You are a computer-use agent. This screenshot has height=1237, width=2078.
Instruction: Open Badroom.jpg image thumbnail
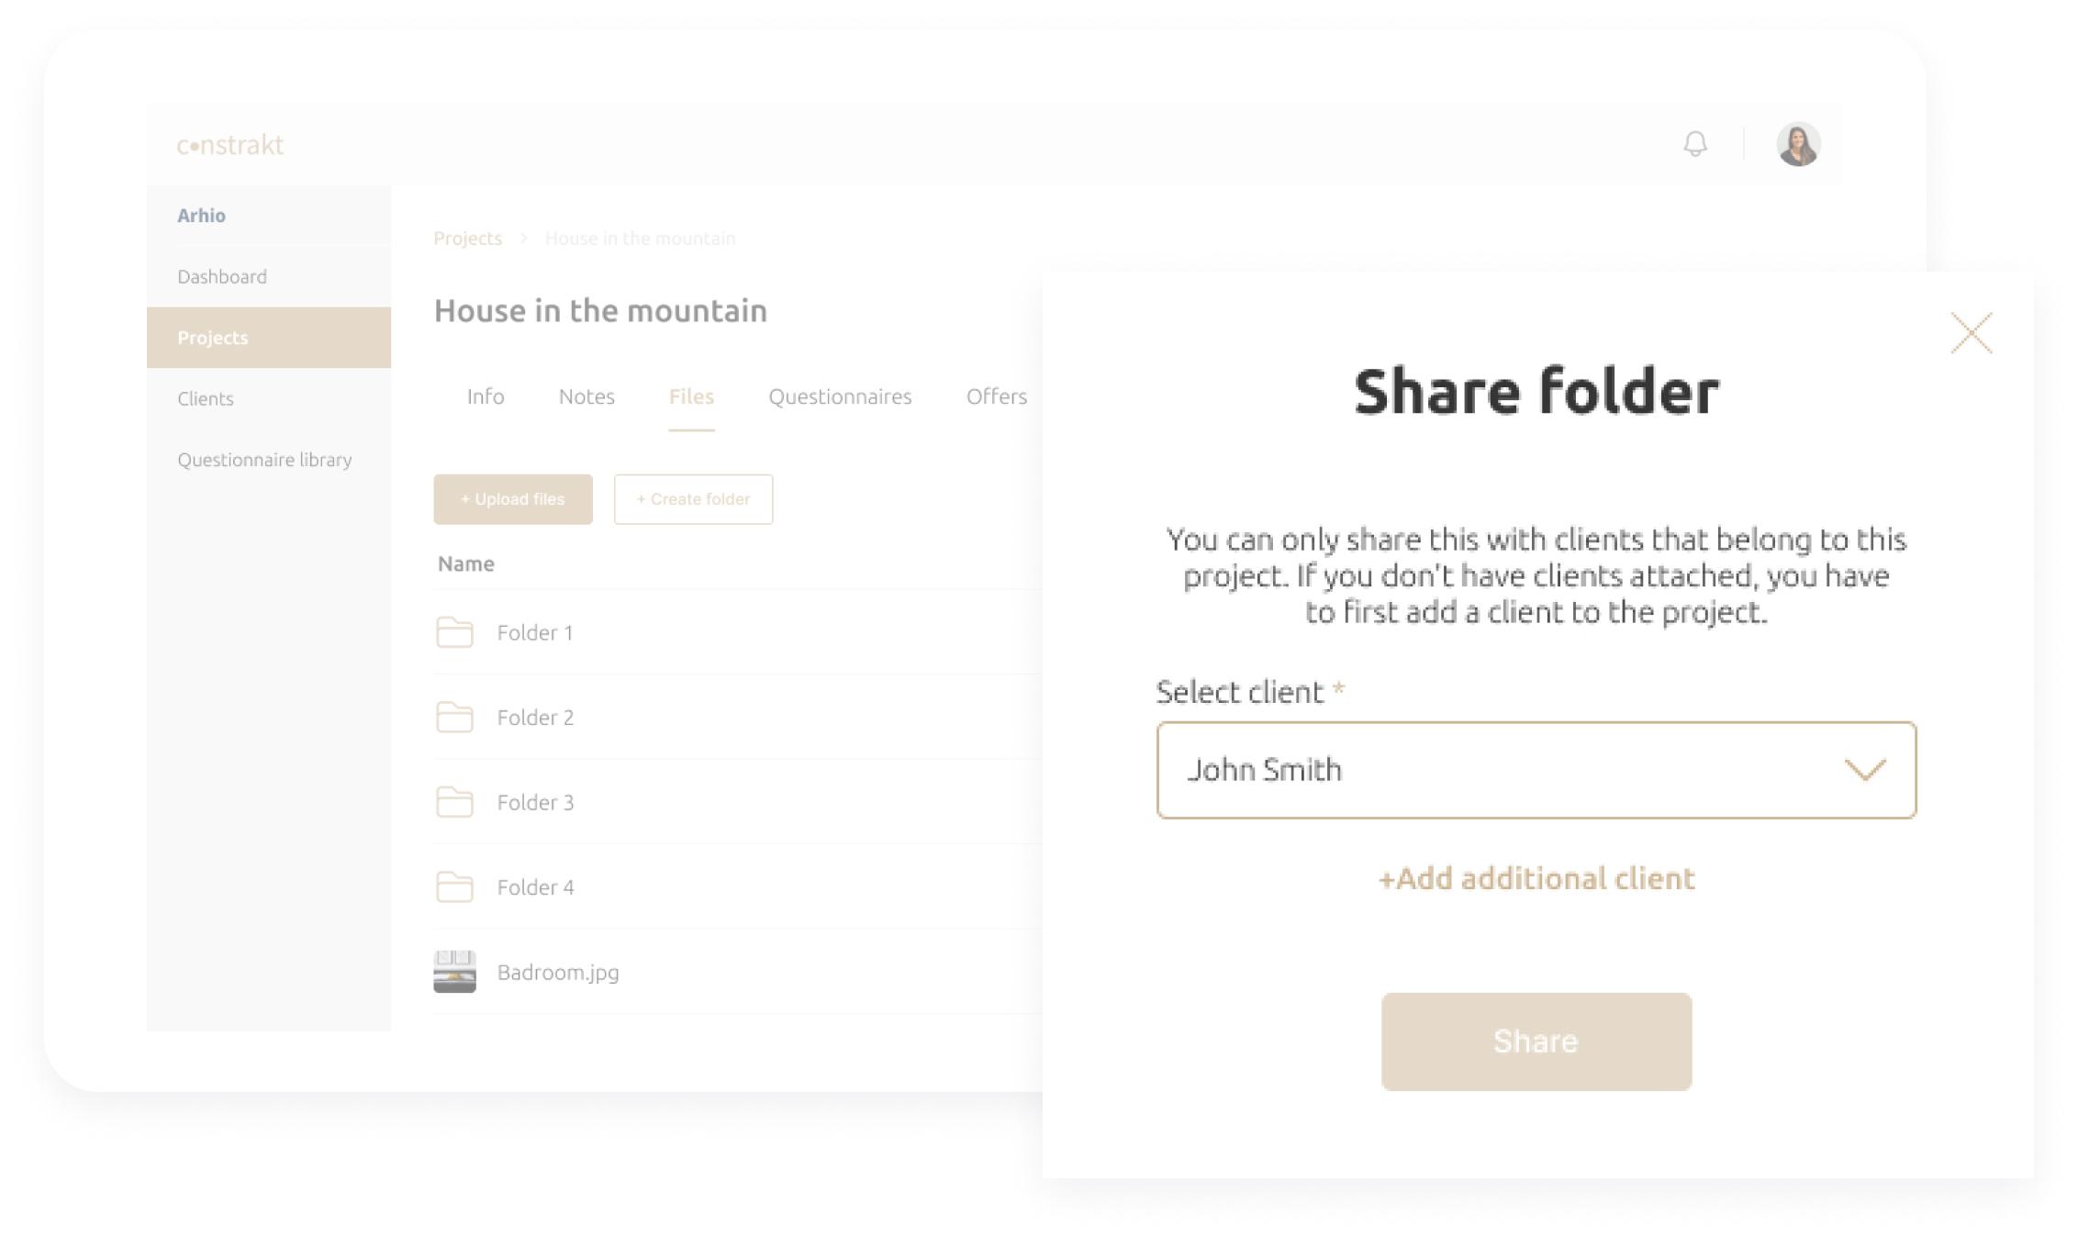tap(454, 972)
